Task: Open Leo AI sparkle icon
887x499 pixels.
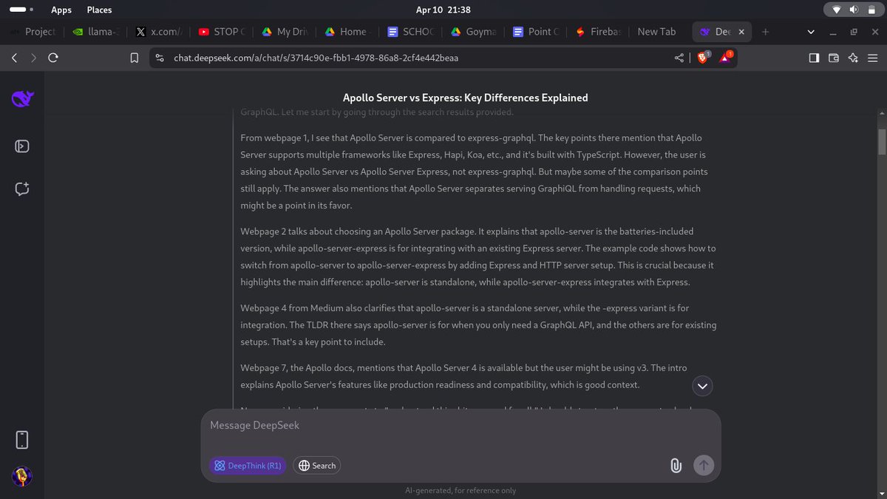Action: [853, 58]
